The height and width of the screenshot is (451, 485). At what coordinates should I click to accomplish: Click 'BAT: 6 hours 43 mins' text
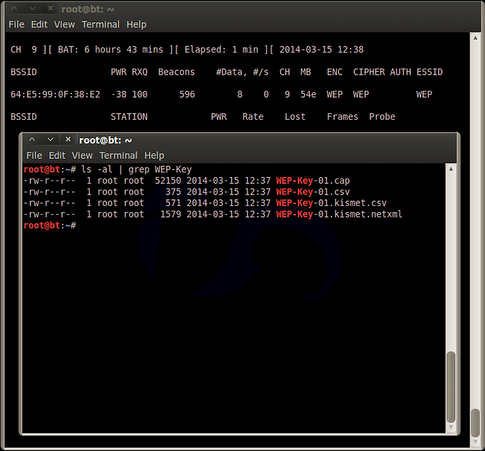click(110, 49)
